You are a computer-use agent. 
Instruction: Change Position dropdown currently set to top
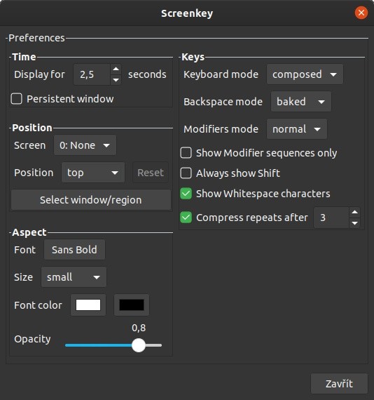pos(93,173)
